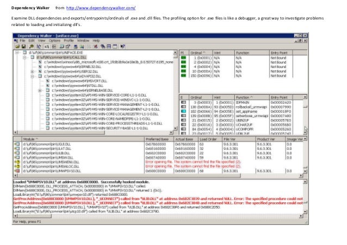Click the exports list scroll up arrow
This screenshot has height=245, width=347.
(x=305, y=97)
